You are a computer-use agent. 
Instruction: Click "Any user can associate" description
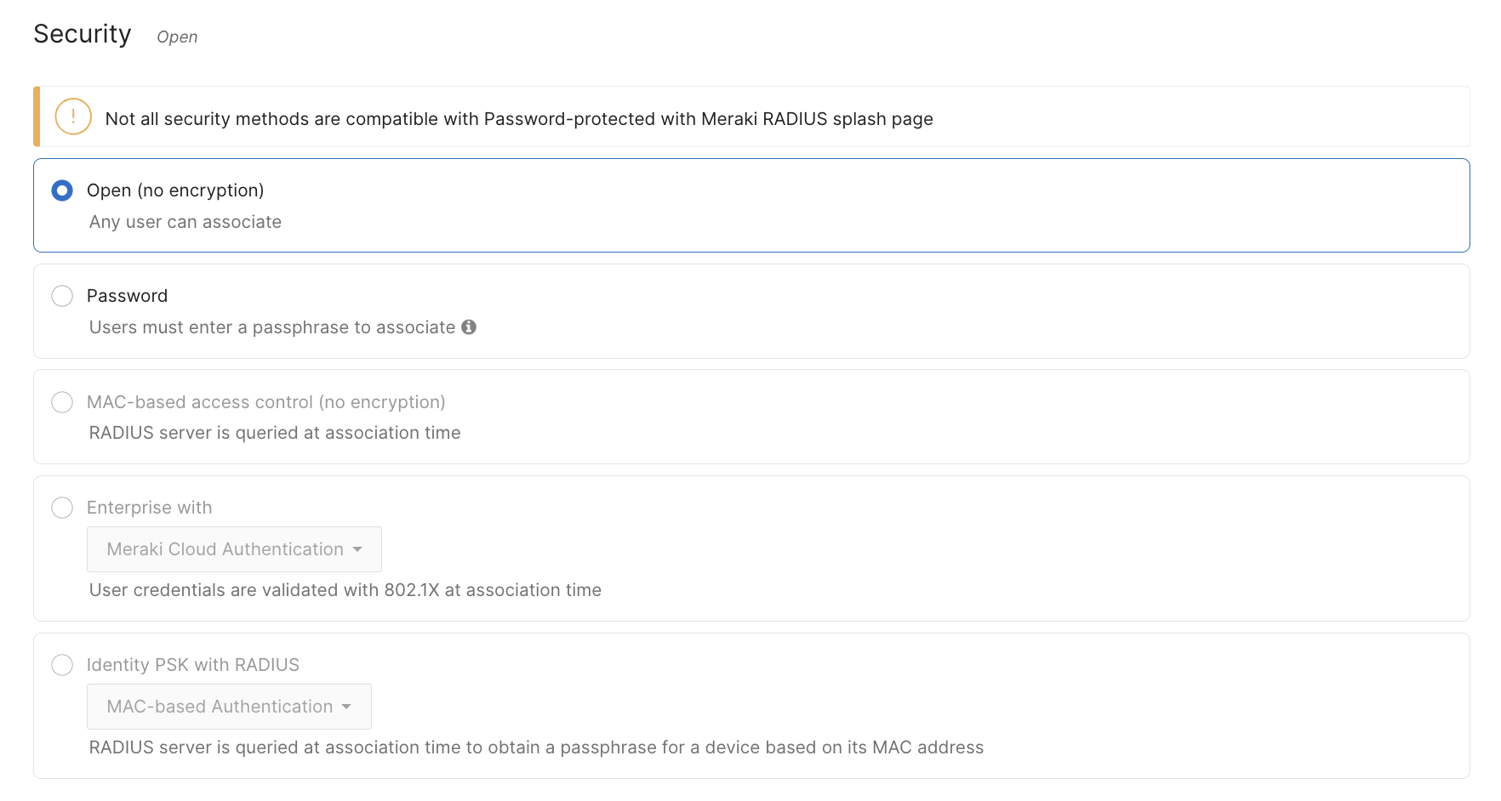tap(185, 222)
